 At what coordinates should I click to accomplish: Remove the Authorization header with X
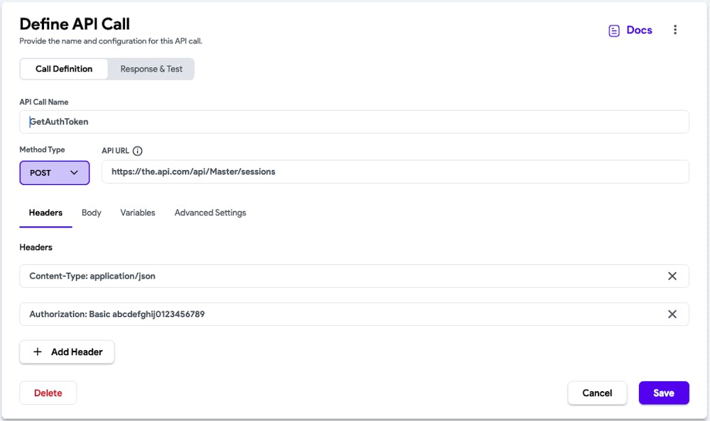point(672,314)
